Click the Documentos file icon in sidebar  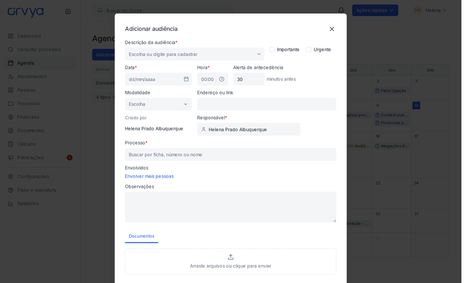(x=11, y=131)
